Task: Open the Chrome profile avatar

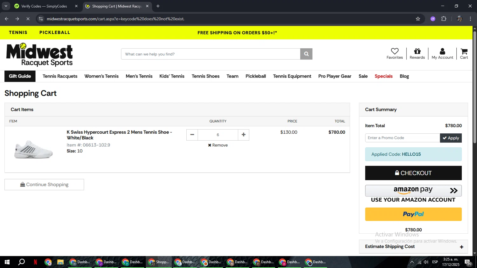Action: tap(459, 19)
